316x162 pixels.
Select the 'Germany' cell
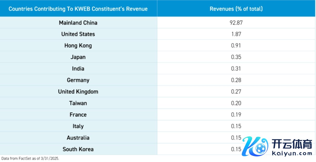click(78, 80)
